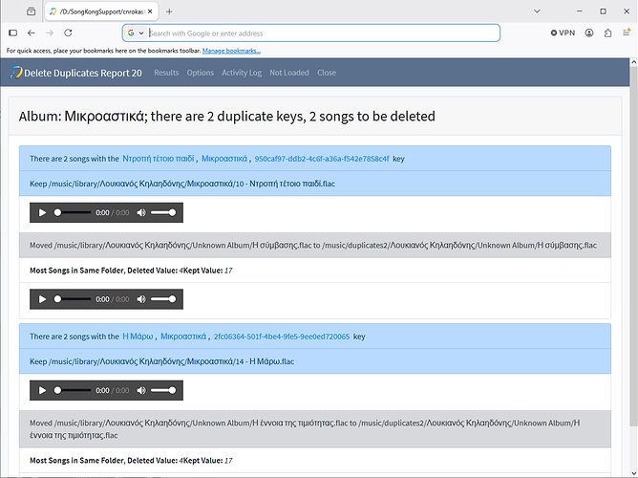Select the Moved Η σύμβασης.flac row
Viewport: 638px width, 478px height.
click(x=315, y=246)
